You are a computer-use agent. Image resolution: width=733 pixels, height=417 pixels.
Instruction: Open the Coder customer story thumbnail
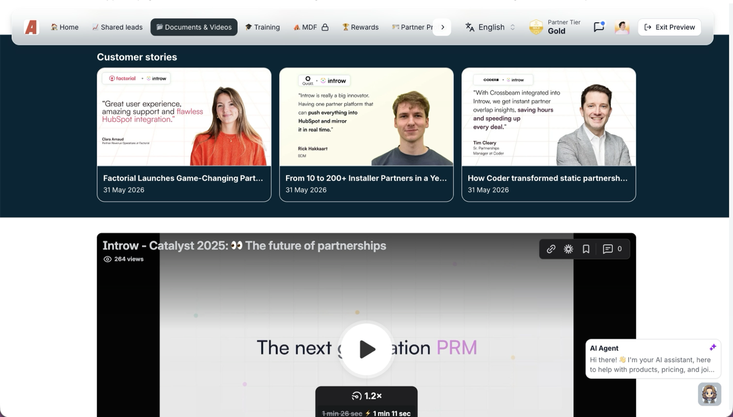tap(549, 117)
